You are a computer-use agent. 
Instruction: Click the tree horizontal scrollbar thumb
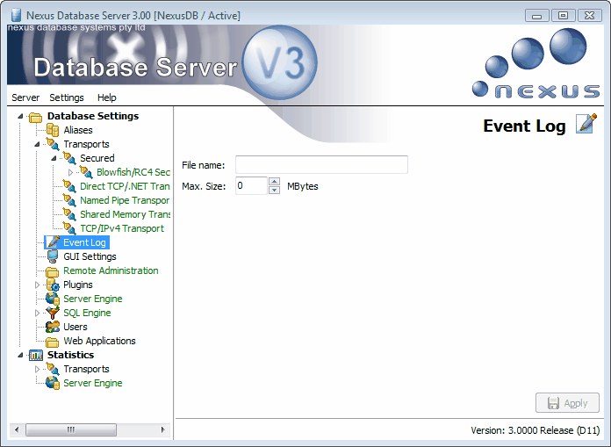pos(71,429)
